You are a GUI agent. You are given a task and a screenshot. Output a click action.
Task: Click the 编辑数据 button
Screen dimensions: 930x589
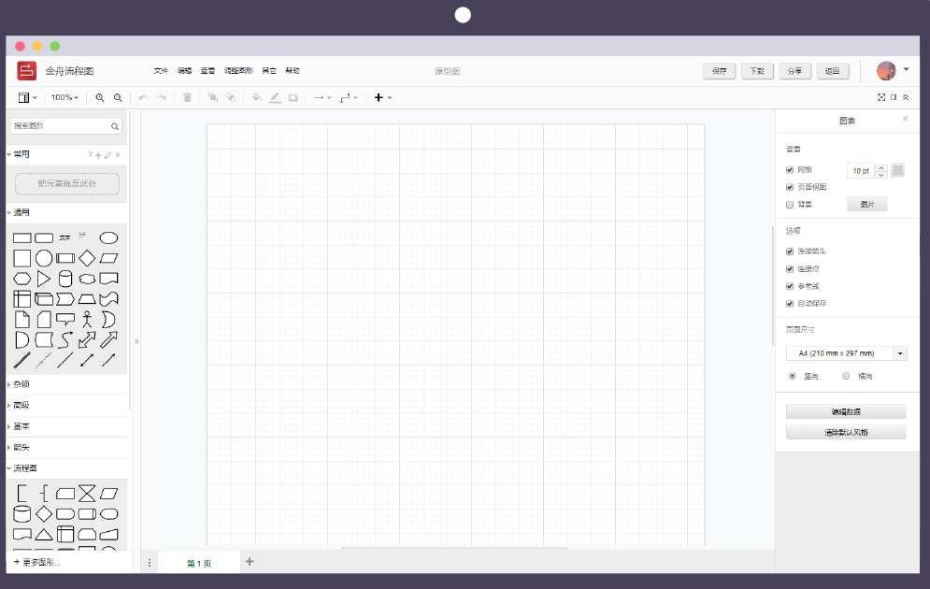(x=846, y=411)
